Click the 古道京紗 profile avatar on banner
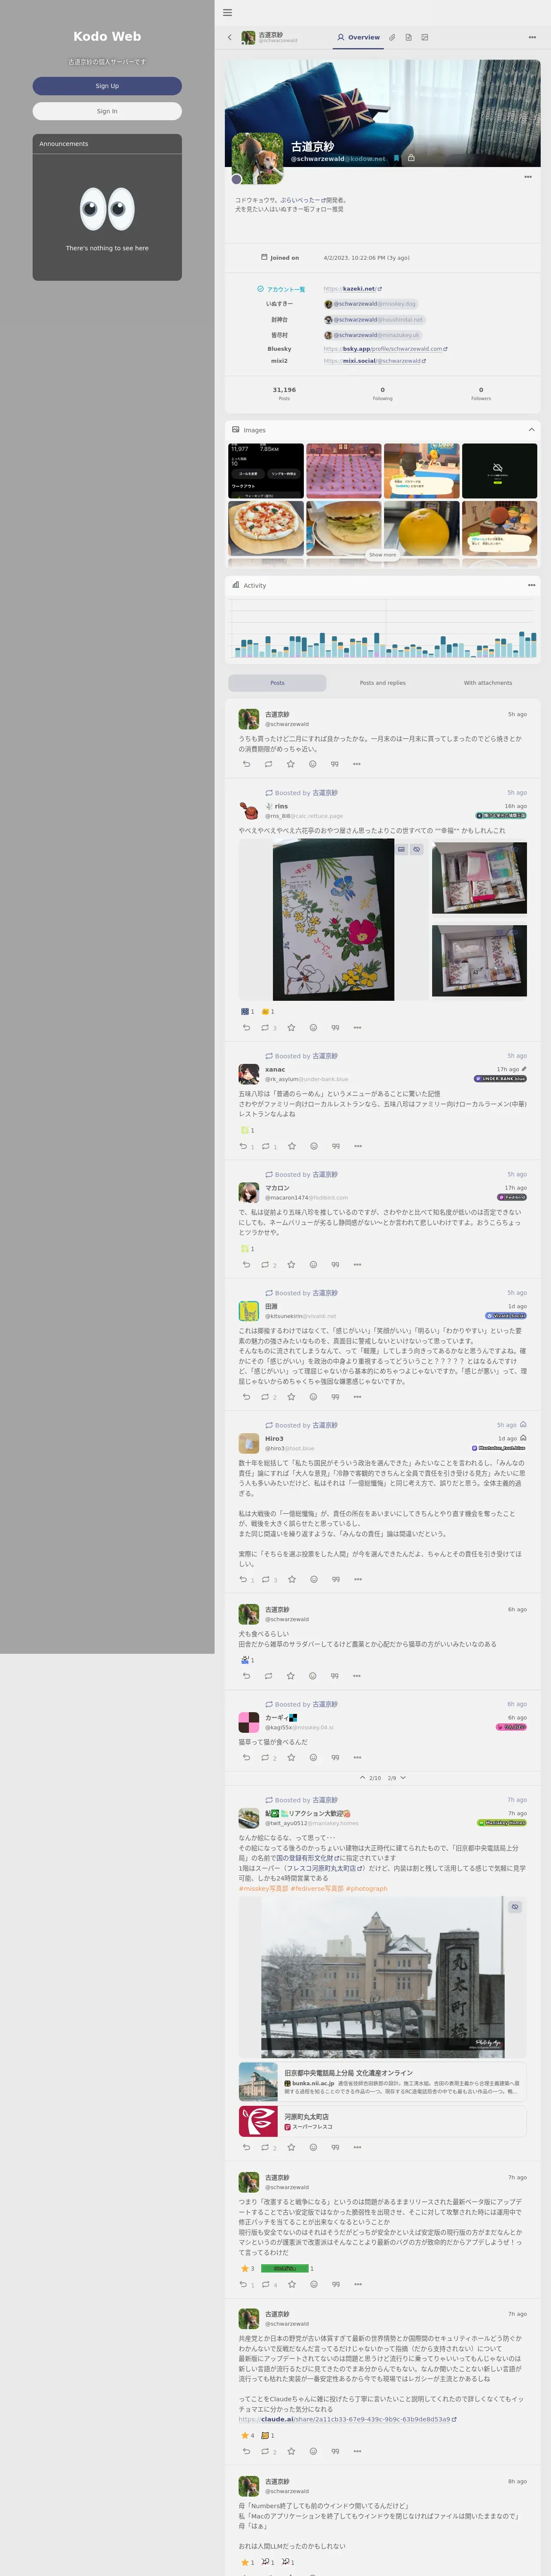This screenshot has height=2576, width=551. pos(257,158)
